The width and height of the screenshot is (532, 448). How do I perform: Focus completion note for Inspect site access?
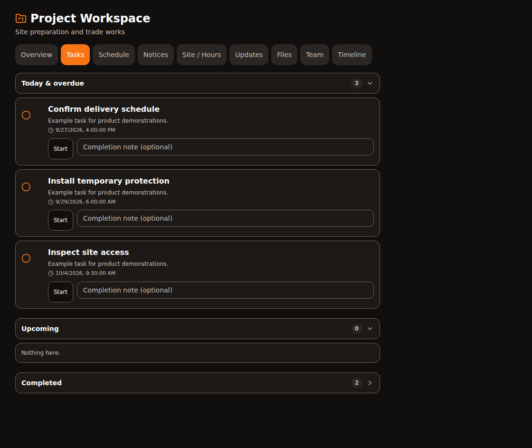225,290
